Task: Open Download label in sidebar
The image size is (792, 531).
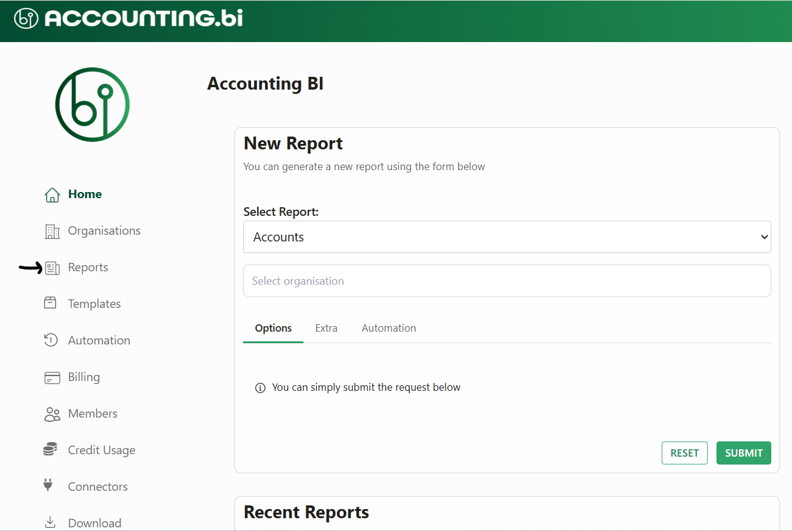Action: [x=94, y=523]
